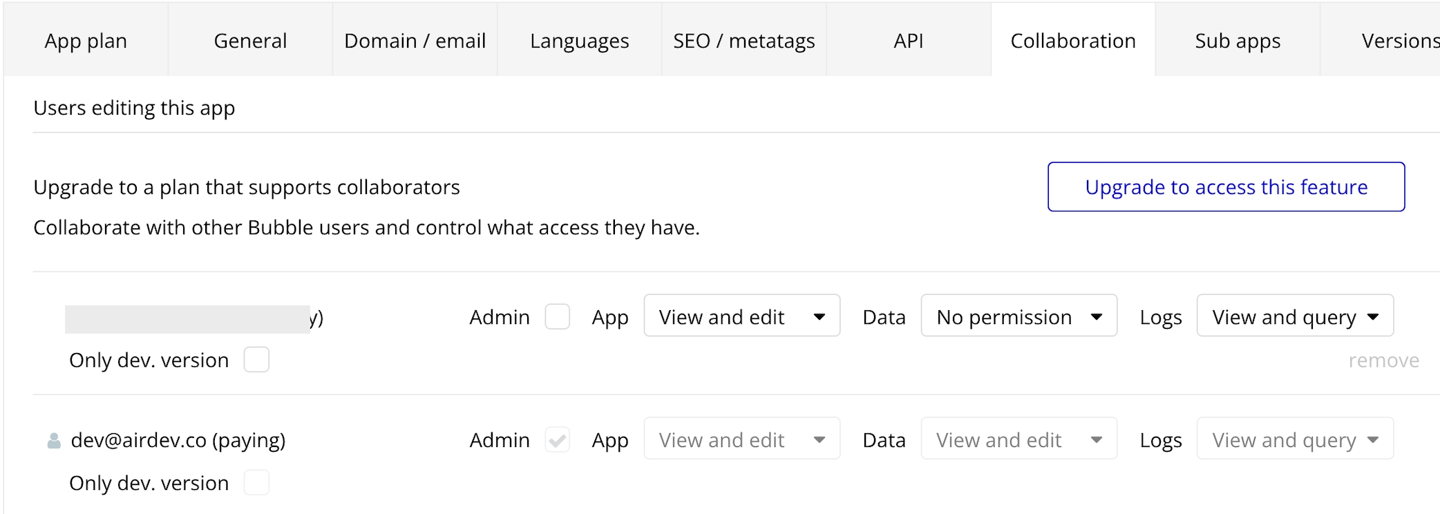Screen dimensions: 1440x514
Task: Open dev@airdev.co Data permission dropdown
Action: point(1019,439)
